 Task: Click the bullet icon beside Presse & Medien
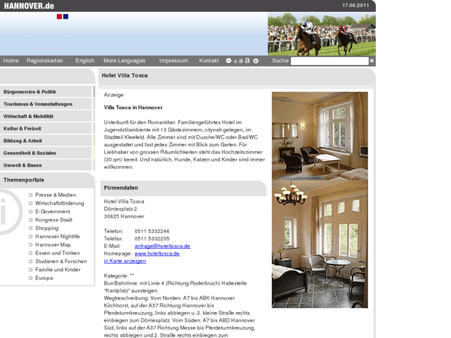[30, 195]
